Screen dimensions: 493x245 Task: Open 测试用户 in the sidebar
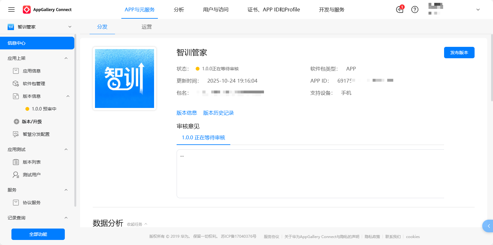pos(31,175)
